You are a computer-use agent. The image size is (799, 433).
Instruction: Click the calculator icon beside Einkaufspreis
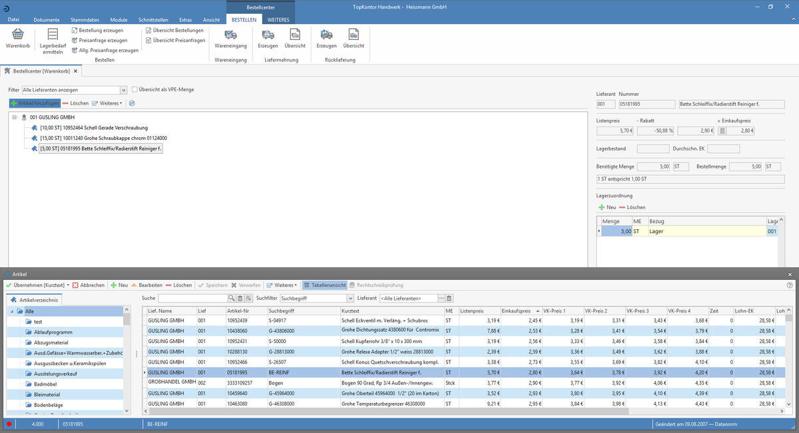click(722, 131)
